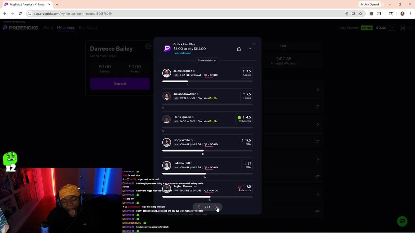This screenshot has width=415, height=233.
Task: Go to previous lineup with left chevron
Action: [199, 207]
